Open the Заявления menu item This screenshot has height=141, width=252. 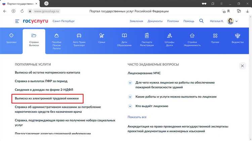(136, 21)
